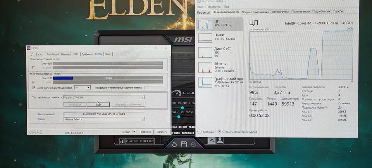The height and width of the screenshot is (168, 372).
Task: Click the reset icon in MSI Afterburner
Action: [x=175, y=144]
